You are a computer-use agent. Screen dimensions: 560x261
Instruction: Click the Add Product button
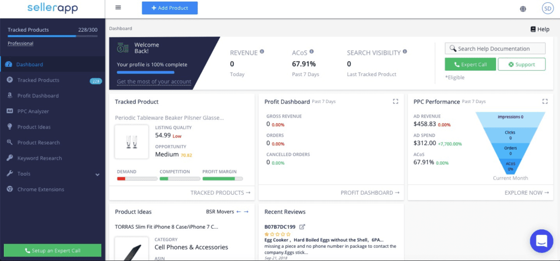pos(170,8)
